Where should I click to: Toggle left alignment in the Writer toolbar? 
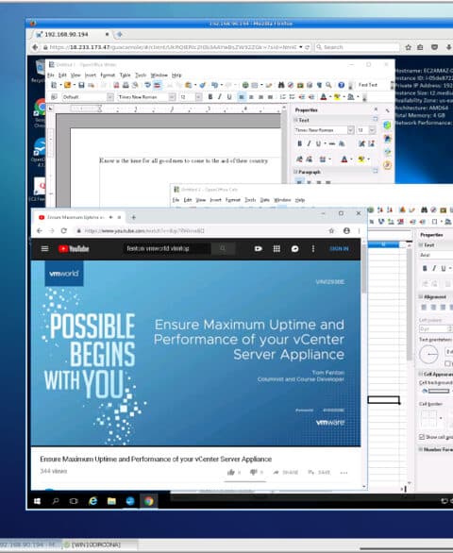[x=242, y=96]
